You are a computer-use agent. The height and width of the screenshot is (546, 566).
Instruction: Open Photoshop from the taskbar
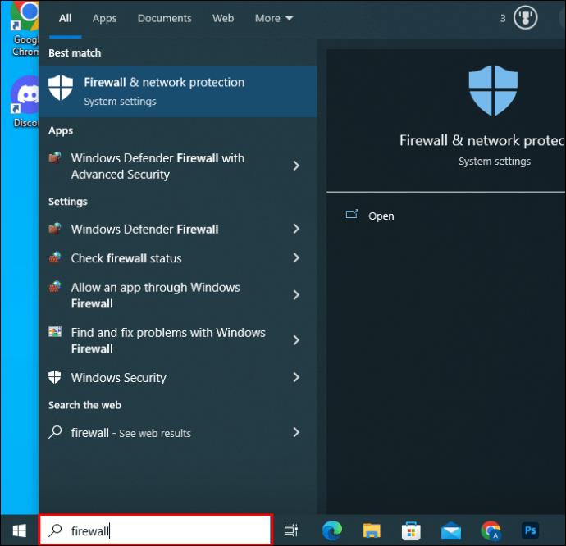531,530
